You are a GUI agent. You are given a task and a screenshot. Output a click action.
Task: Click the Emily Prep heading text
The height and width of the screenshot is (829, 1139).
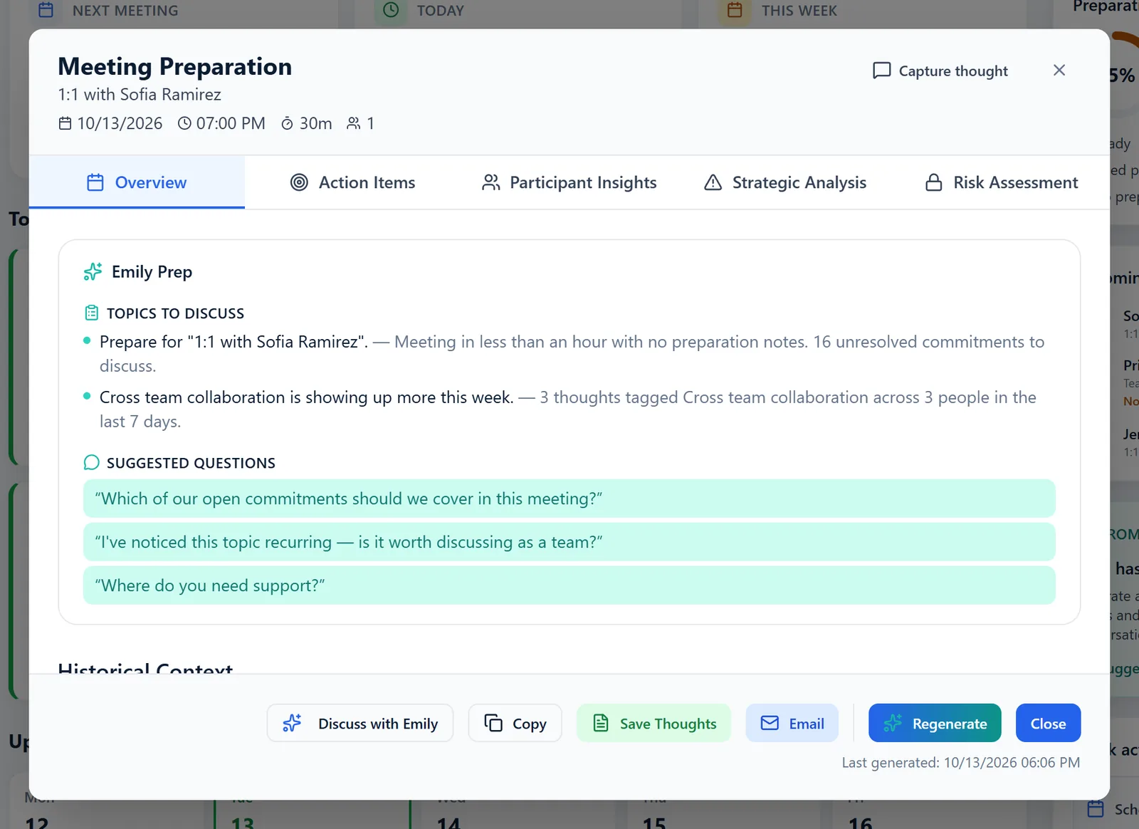(152, 272)
